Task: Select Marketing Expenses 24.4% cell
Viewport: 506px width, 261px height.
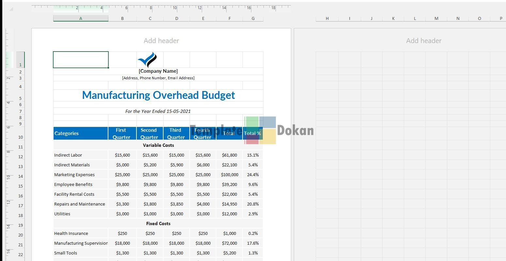Action: (x=253, y=175)
